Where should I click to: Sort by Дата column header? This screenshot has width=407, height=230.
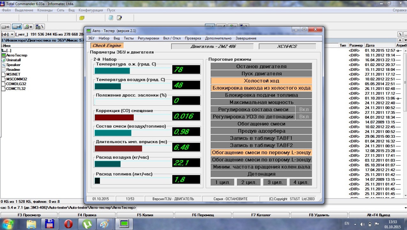(380, 46)
